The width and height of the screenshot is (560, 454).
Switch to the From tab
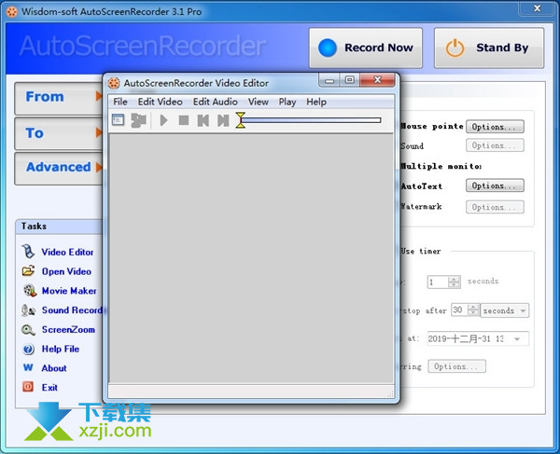tap(59, 98)
